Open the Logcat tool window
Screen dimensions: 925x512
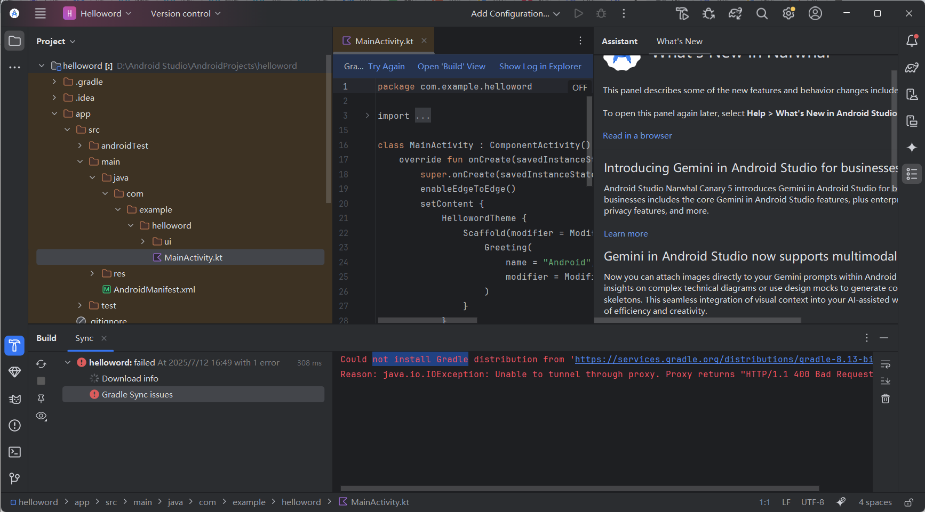(14, 399)
